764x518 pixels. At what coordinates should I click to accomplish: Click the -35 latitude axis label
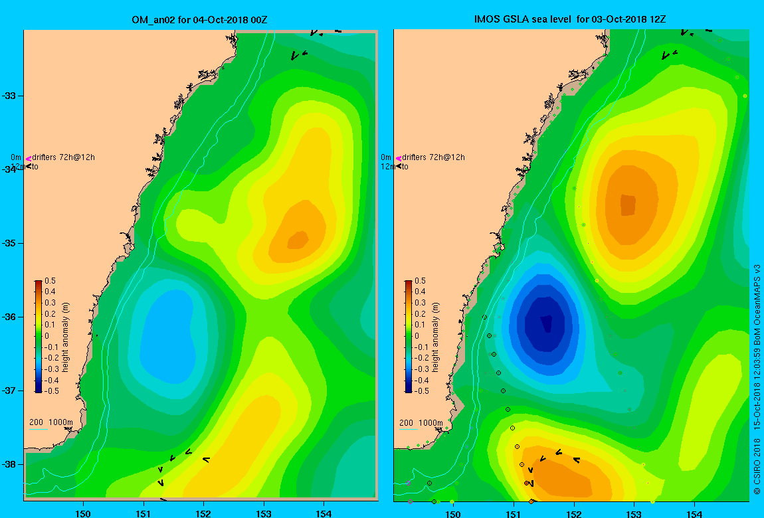point(9,244)
